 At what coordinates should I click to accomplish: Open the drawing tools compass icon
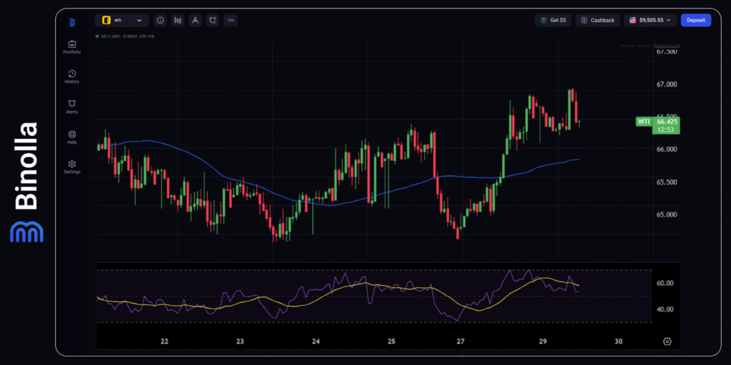click(x=195, y=21)
